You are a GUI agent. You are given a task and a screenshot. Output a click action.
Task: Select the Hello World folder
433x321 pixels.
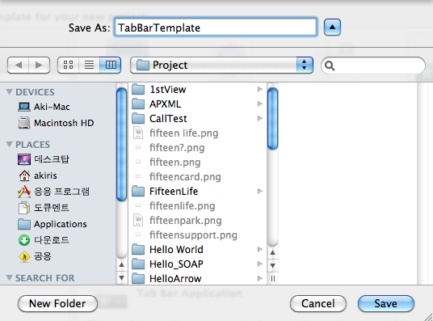197,250
